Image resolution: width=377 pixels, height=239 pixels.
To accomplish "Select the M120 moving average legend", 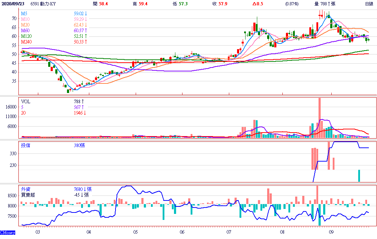I will tap(26, 36).
